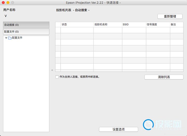Collapse the 配置文件 folder tree triangle
The width and height of the screenshot is (187, 136).
pos(6,38)
